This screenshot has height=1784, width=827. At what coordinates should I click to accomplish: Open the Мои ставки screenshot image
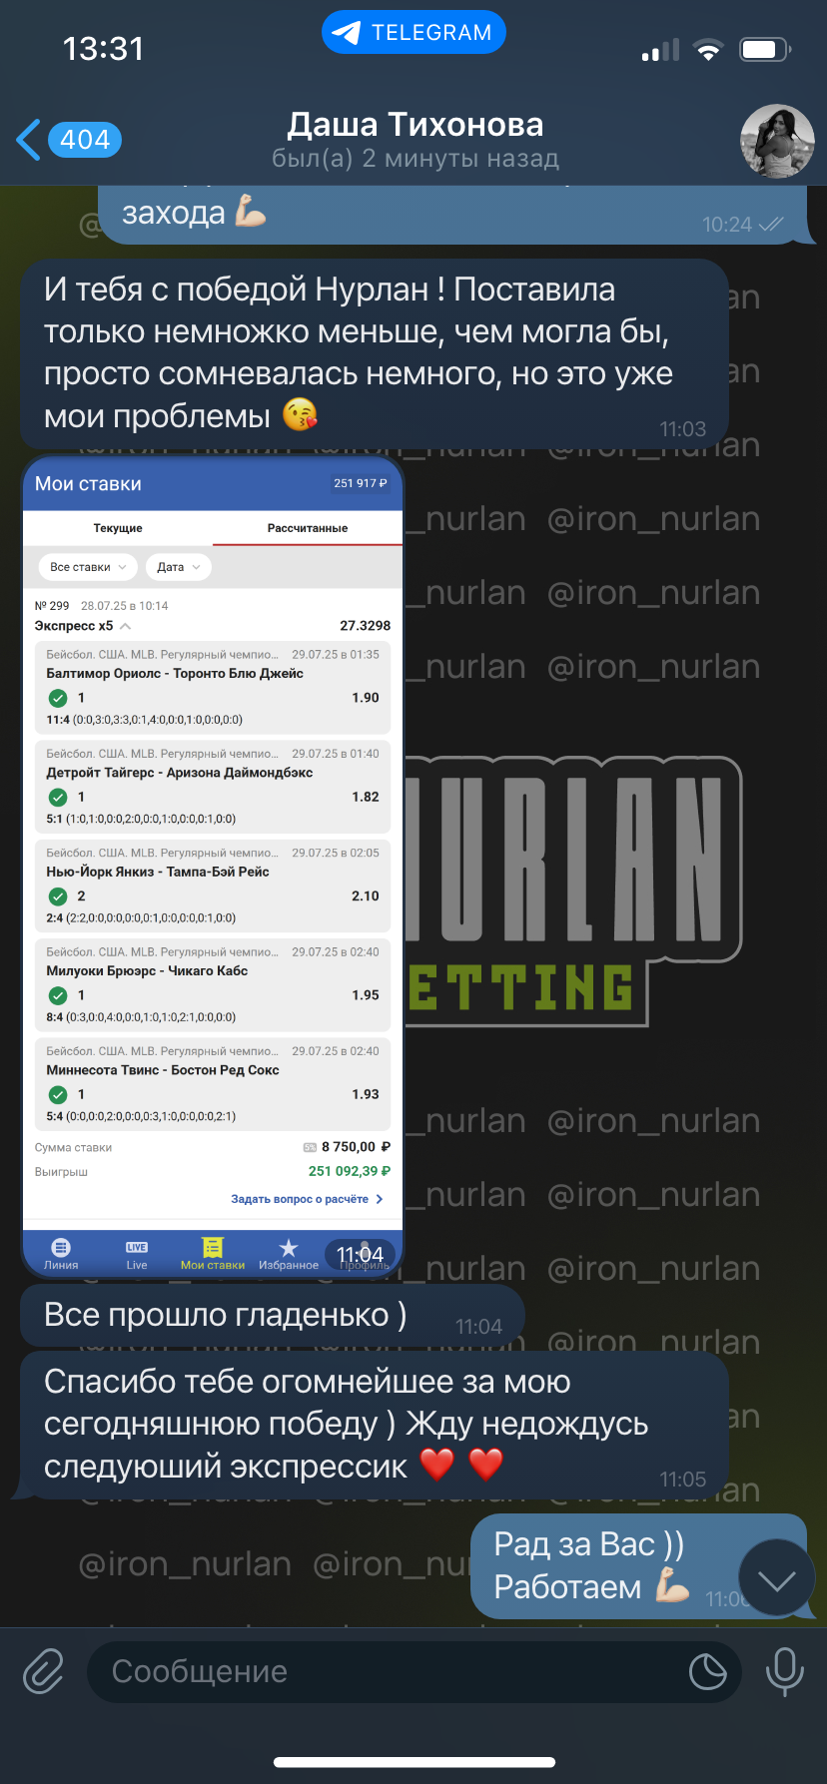212,868
